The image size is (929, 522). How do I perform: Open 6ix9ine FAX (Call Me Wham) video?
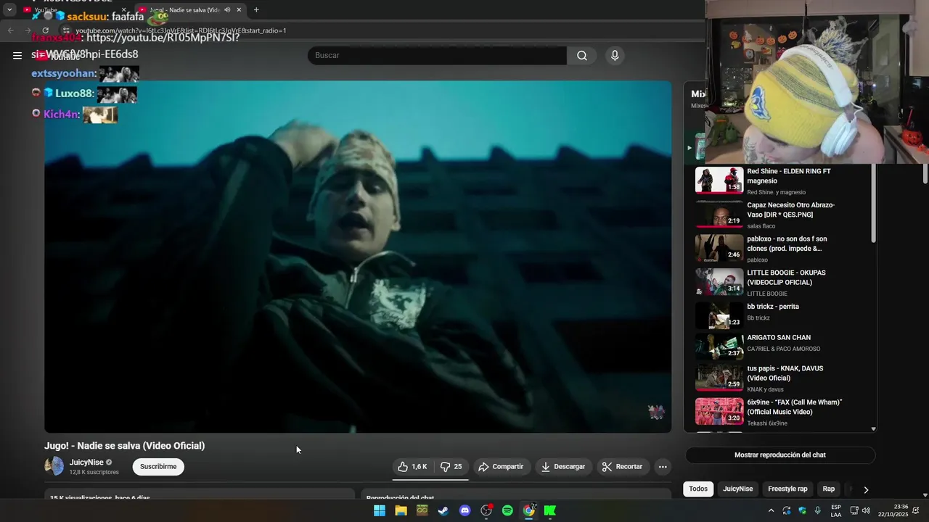coord(795,407)
